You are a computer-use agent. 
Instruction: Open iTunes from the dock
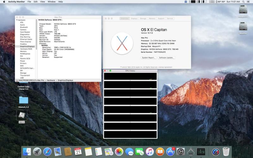click(x=150, y=152)
